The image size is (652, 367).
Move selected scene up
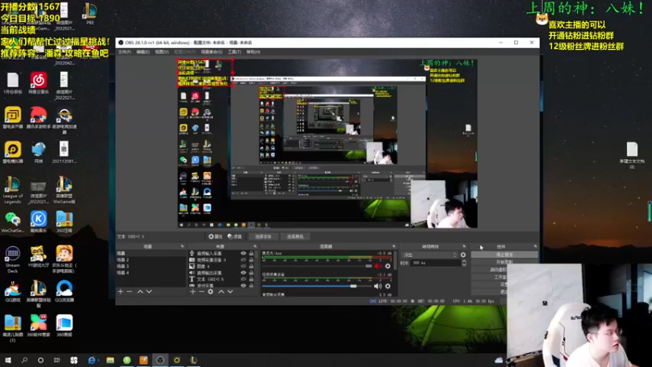pos(140,292)
